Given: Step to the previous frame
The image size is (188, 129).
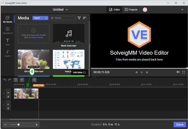Looking at the screenshot, I should tap(136, 72).
